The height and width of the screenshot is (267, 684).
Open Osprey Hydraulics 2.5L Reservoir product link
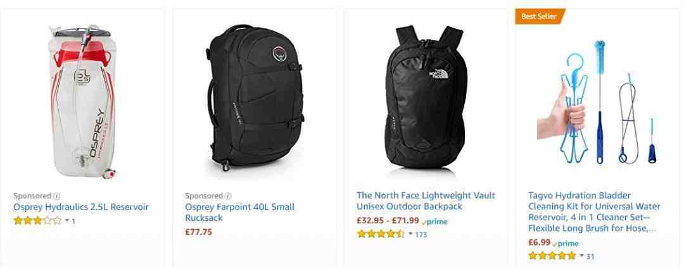tap(81, 207)
